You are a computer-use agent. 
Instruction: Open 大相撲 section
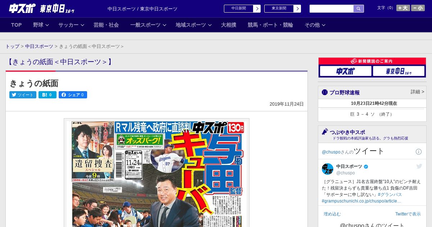pos(229,25)
